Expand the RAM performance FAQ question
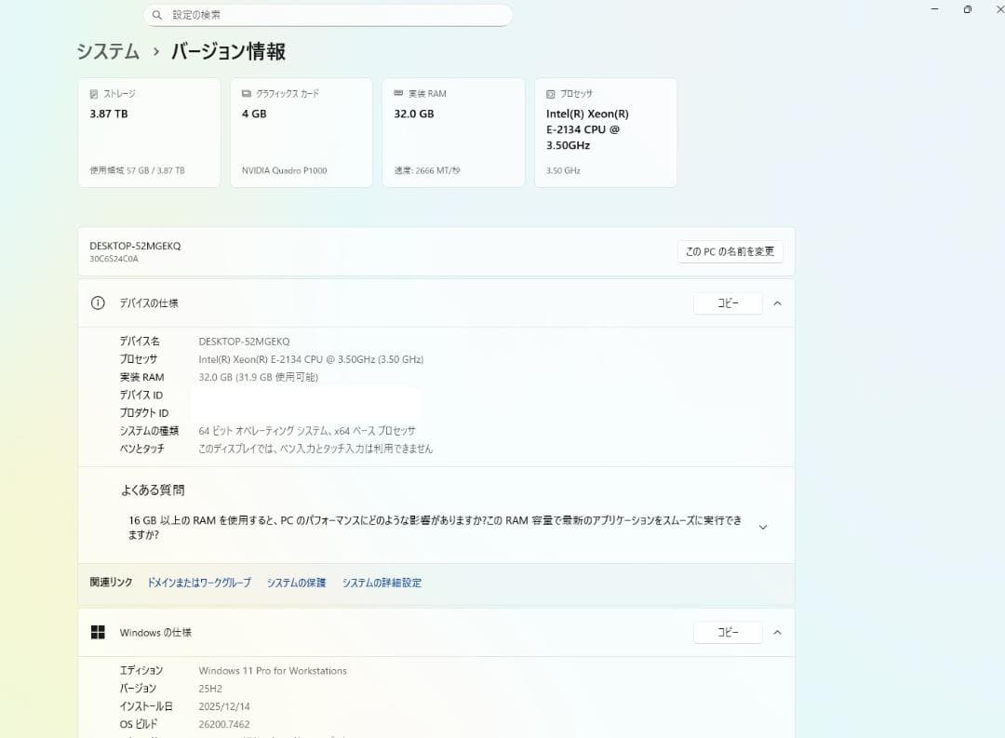Viewport: 1005px width, 738px height. pos(763,527)
